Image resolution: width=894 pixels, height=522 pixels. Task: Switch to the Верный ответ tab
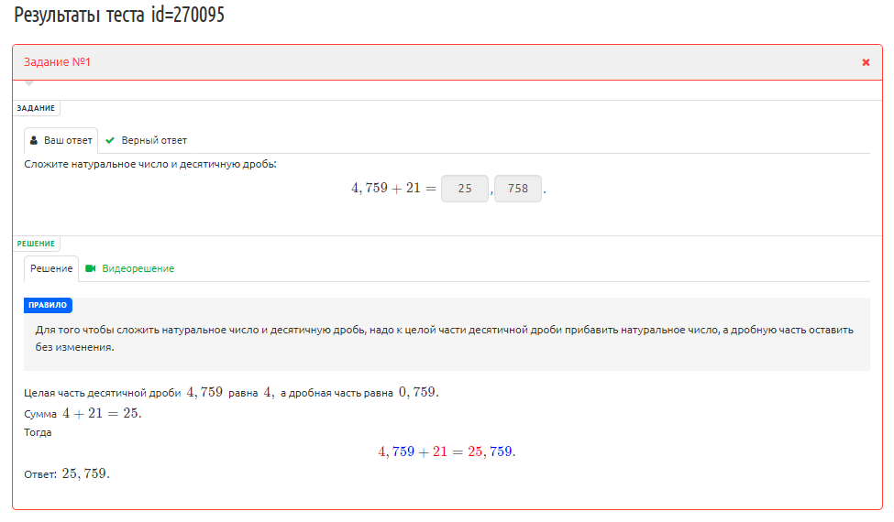(147, 140)
